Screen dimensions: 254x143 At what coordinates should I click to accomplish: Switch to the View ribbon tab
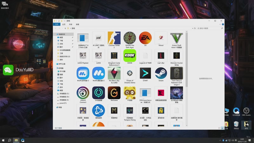click(77, 24)
